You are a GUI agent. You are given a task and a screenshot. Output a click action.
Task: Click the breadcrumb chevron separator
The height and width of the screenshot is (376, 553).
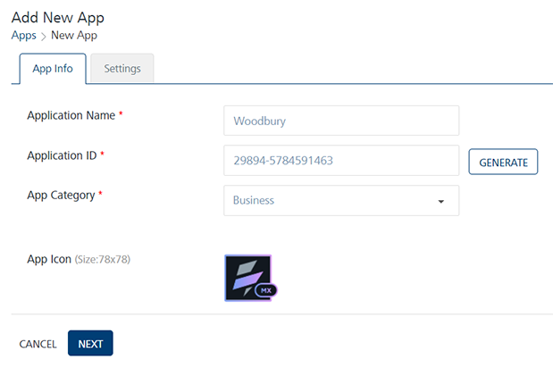coord(44,37)
